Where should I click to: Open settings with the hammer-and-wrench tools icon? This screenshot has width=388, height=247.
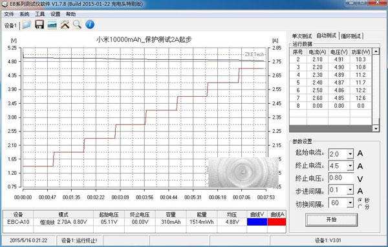[65, 25]
